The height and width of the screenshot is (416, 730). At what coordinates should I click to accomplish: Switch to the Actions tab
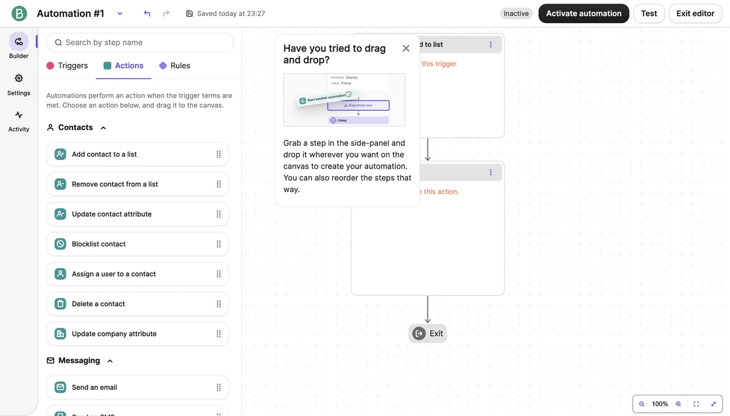123,66
